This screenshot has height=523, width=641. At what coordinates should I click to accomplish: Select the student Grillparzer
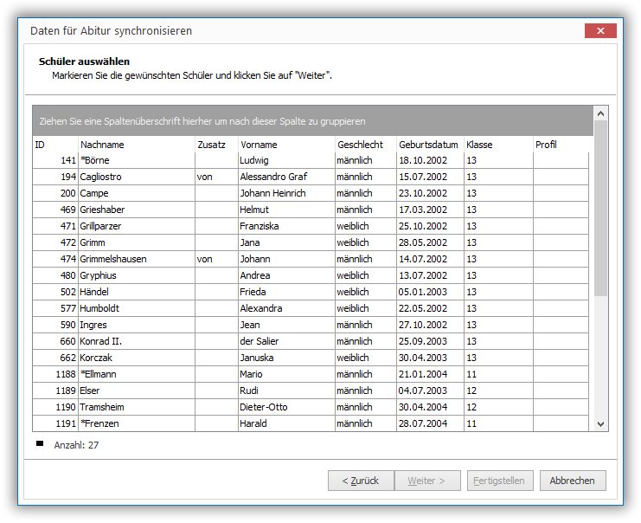coord(311,226)
